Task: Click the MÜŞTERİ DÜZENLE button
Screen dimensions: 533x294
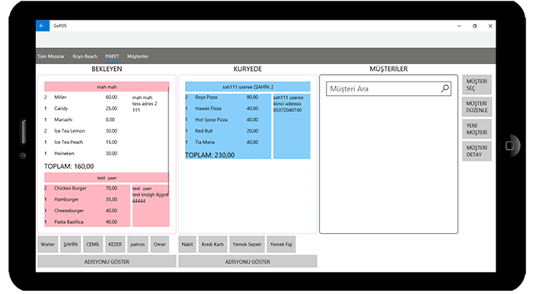Action: [477, 107]
